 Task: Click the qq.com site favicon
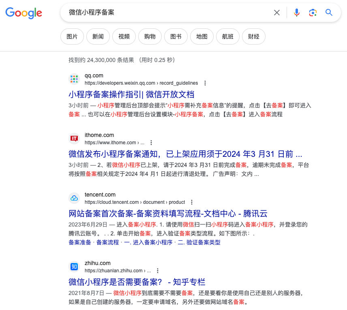(x=74, y=79)
